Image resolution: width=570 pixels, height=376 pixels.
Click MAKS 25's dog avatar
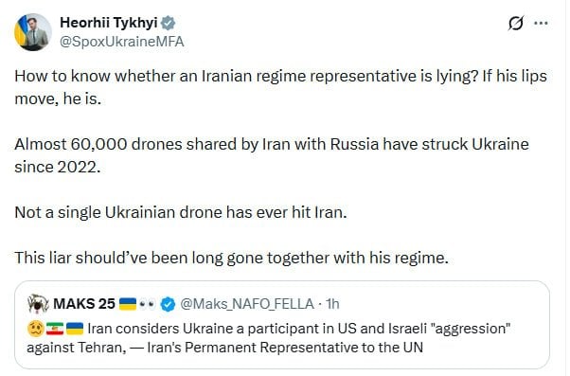point(38,304)
